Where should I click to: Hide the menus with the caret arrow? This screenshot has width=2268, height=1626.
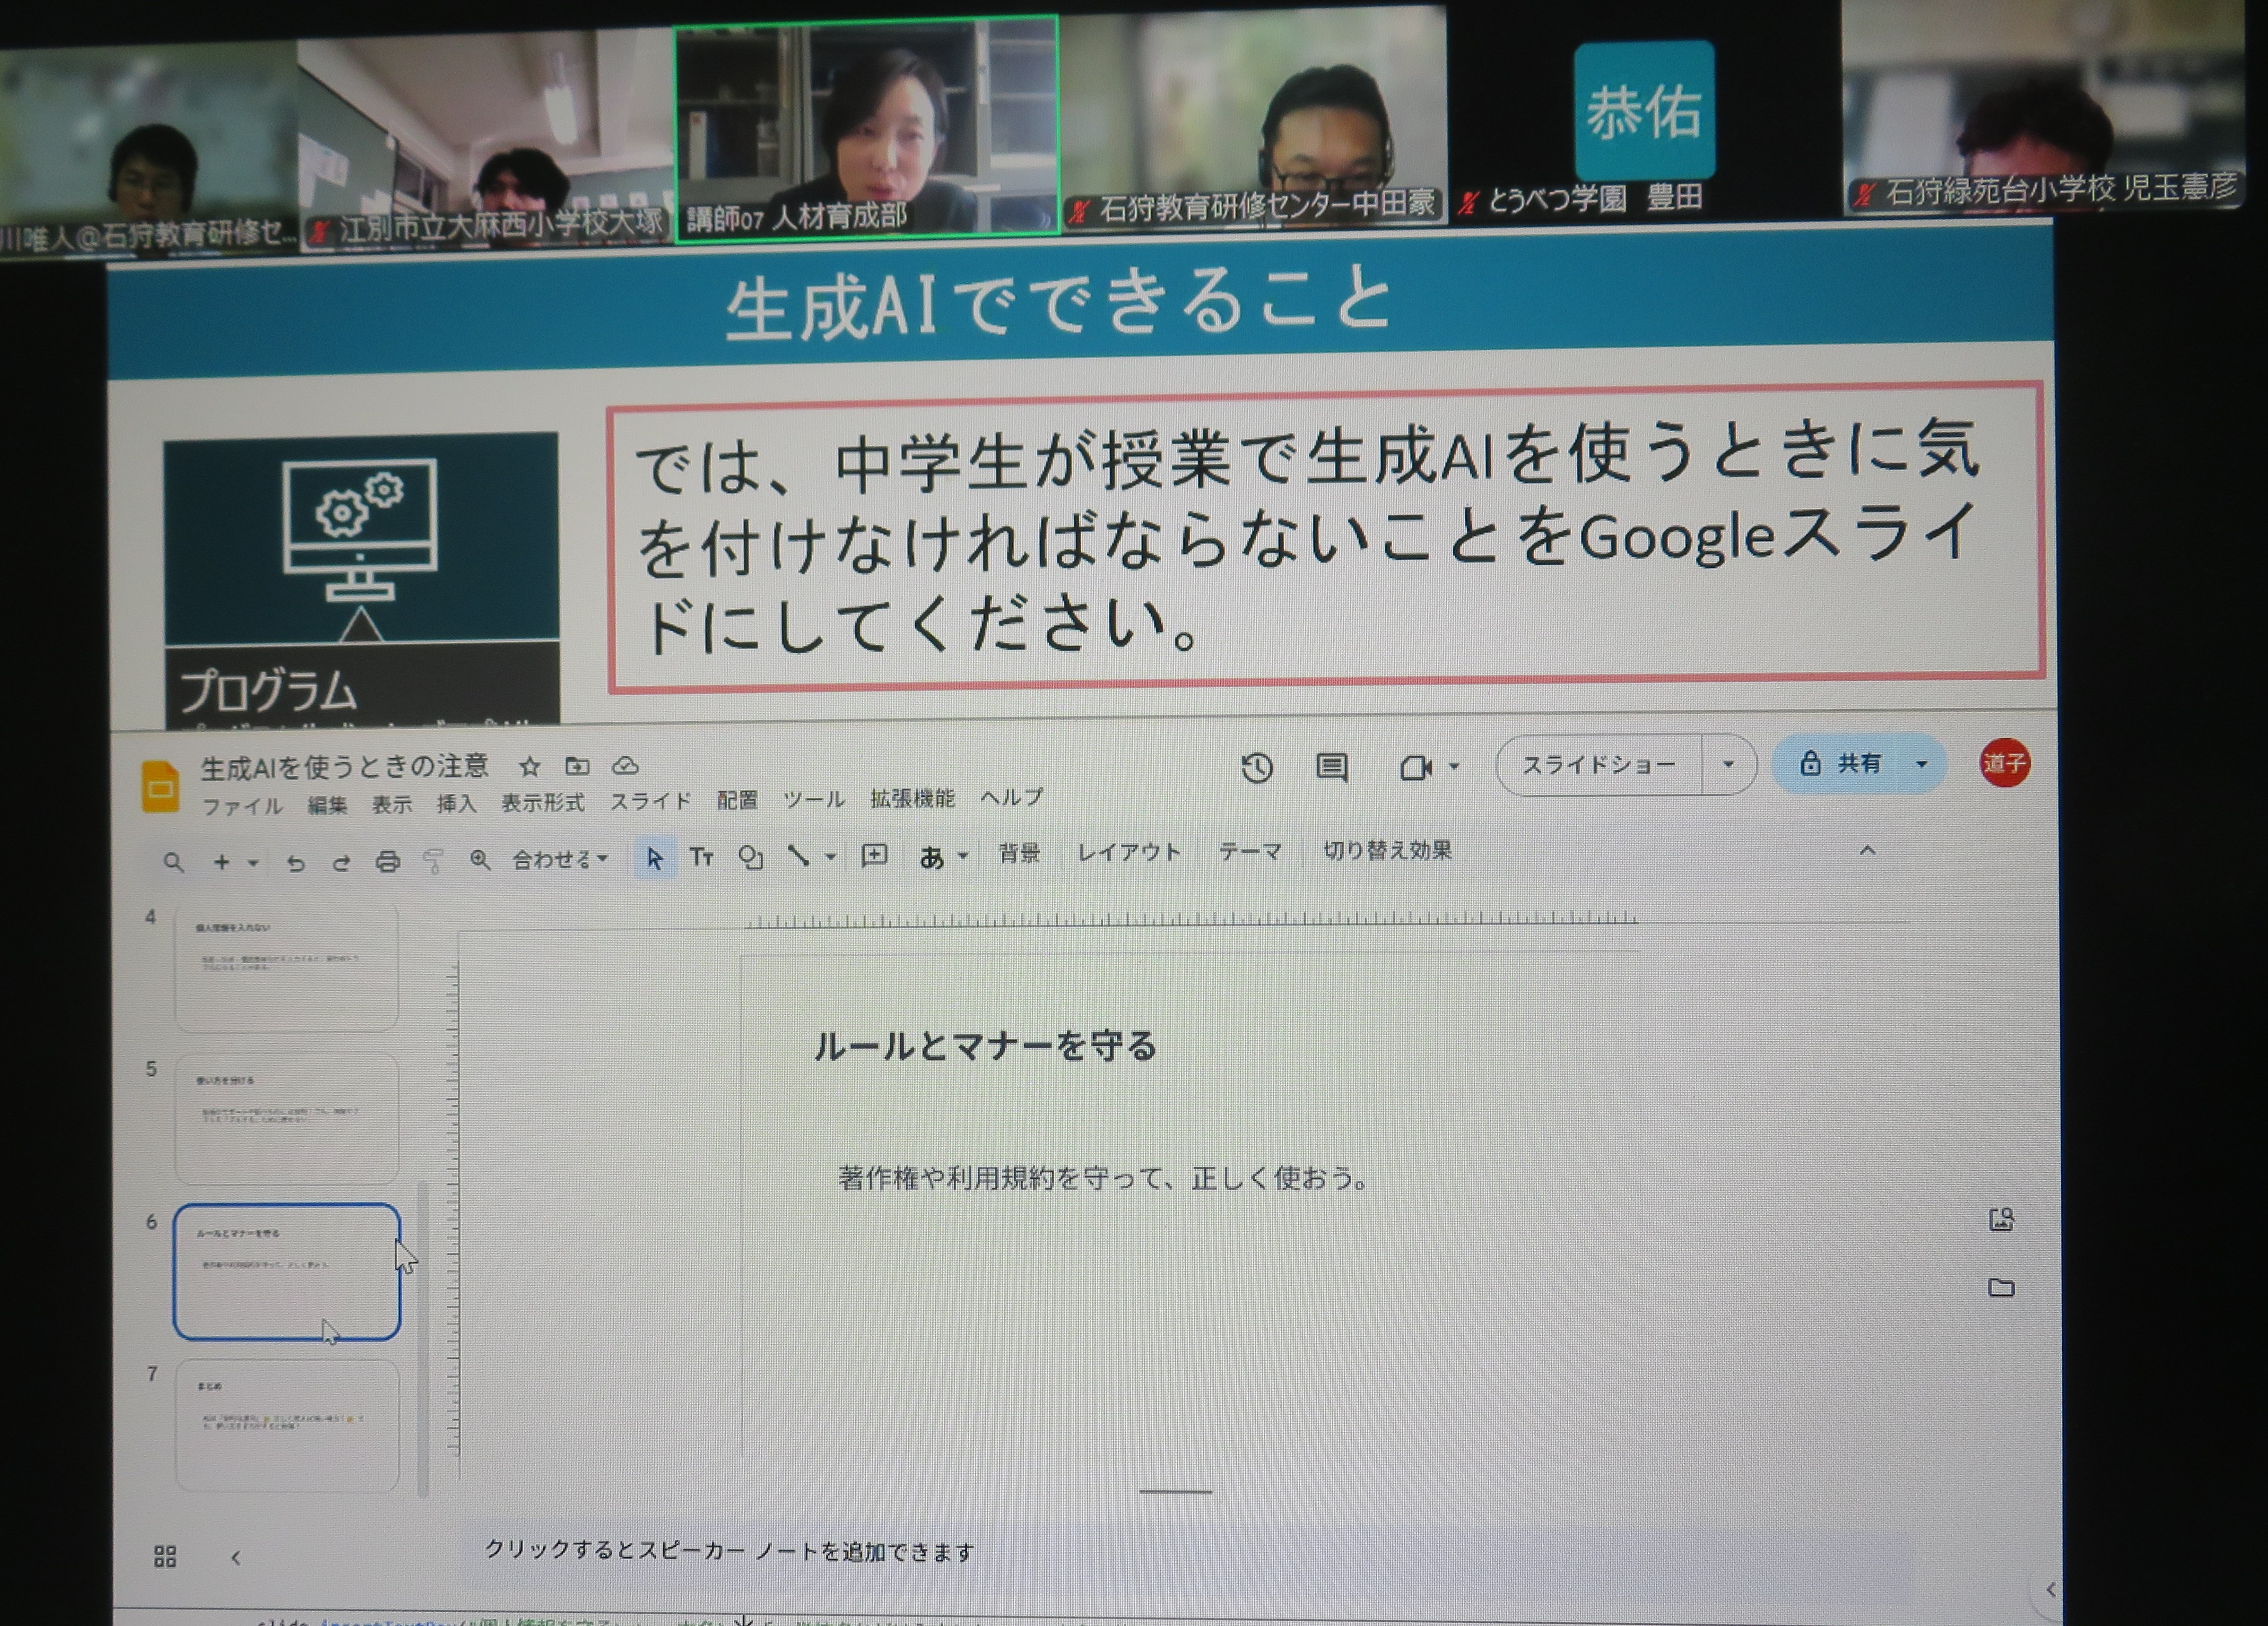point(1866,851)
